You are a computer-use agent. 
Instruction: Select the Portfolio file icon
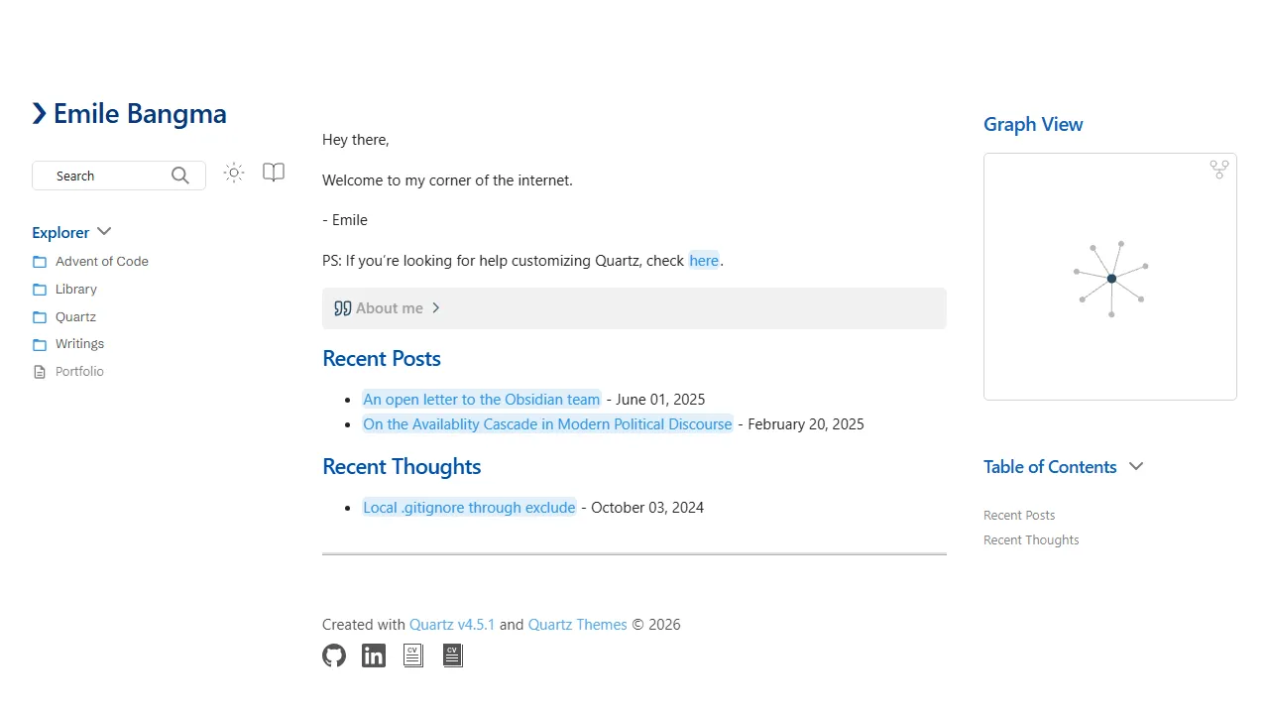click(x=39, y=371)
